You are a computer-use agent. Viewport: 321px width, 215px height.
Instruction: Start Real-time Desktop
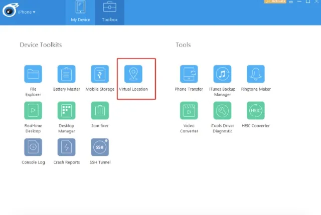33,110
